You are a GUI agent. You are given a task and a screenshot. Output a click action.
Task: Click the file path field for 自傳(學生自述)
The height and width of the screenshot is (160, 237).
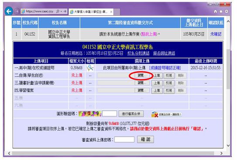(x=116, y=75)
